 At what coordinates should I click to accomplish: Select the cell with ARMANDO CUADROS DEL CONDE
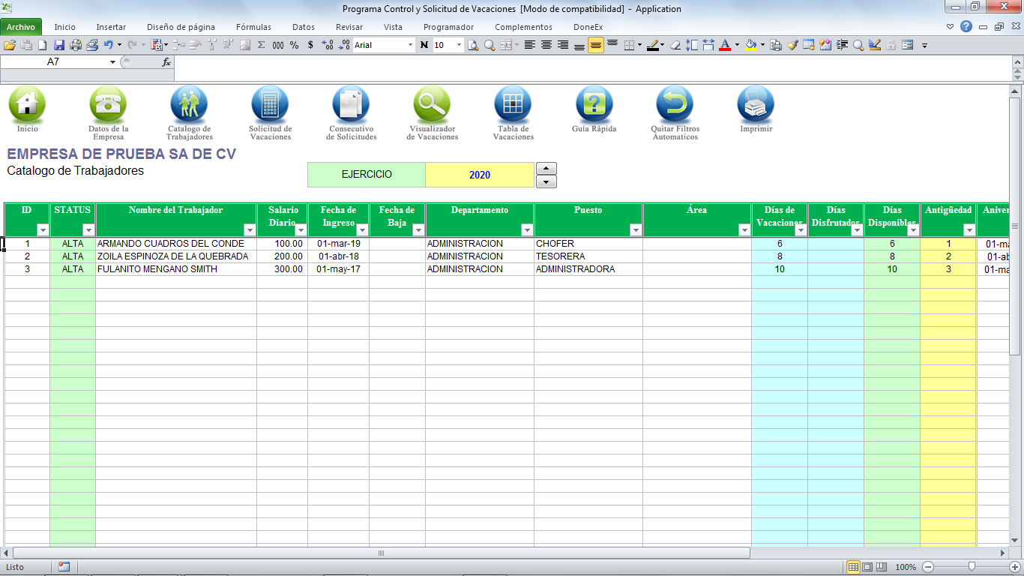(175, 244)
